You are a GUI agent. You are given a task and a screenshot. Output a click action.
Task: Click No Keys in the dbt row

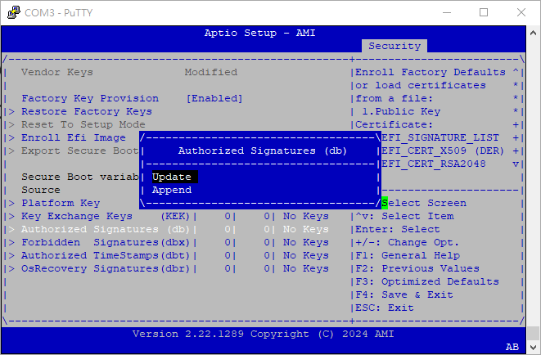pyautogui.click(x=305, y=255)
